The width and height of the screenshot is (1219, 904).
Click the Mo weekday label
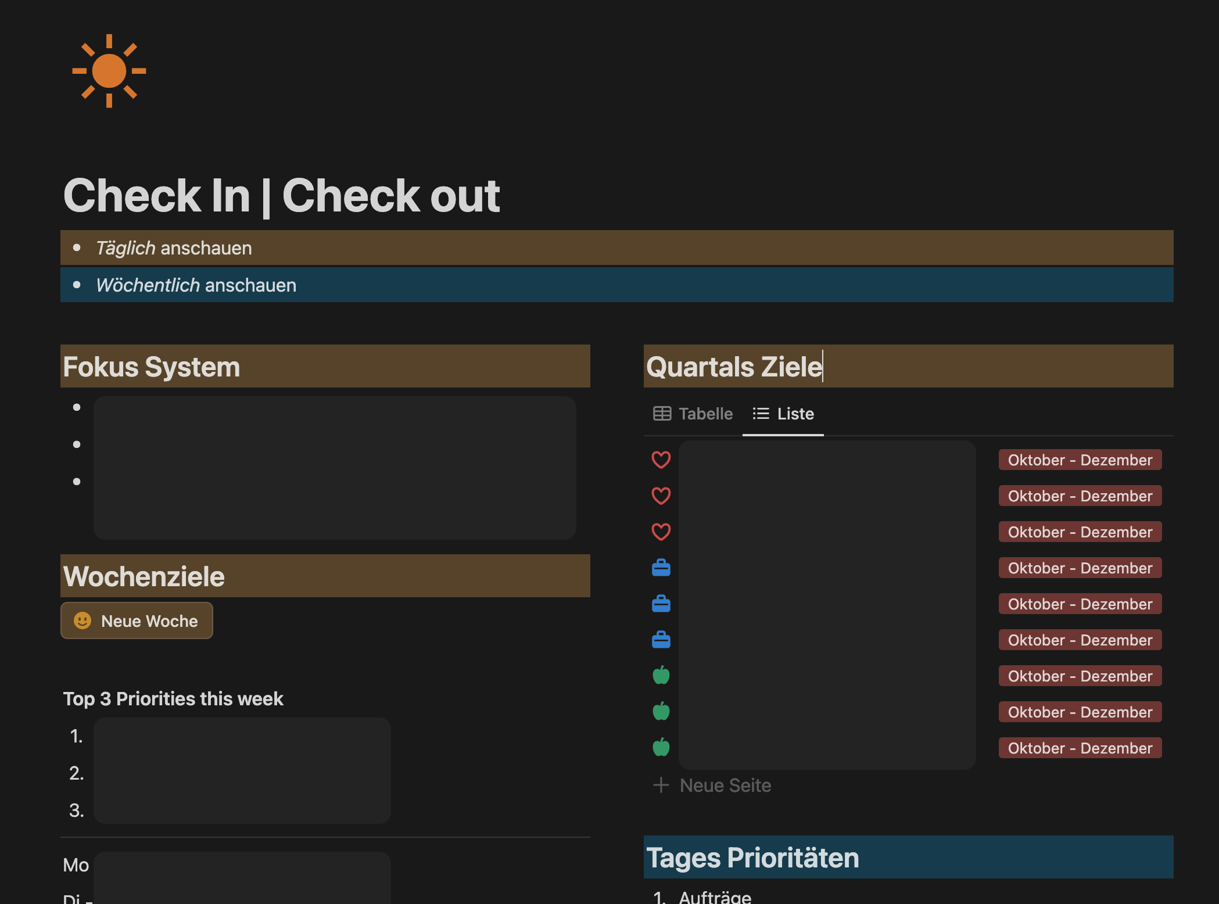coord(76,865)
